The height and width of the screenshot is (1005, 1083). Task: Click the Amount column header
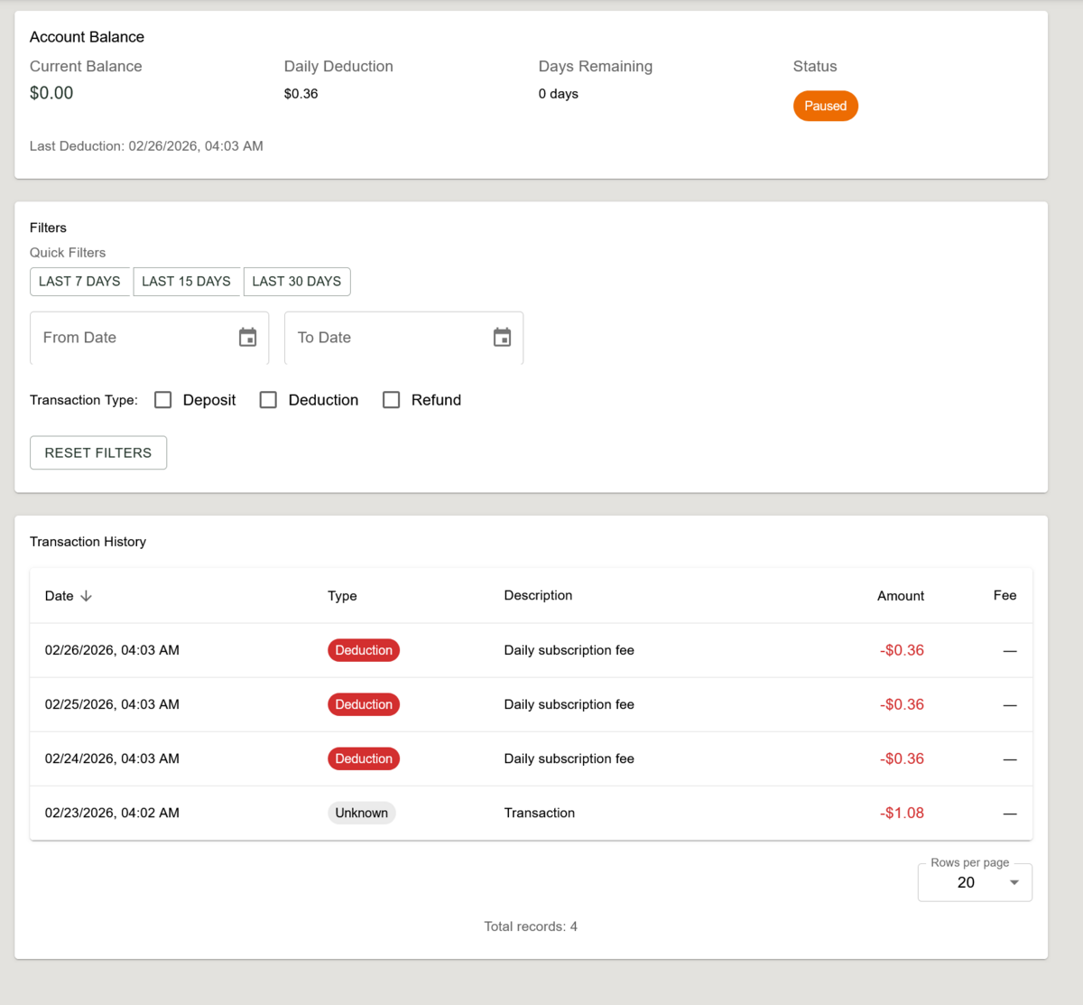pyautogui.click(x=900, y=596)
